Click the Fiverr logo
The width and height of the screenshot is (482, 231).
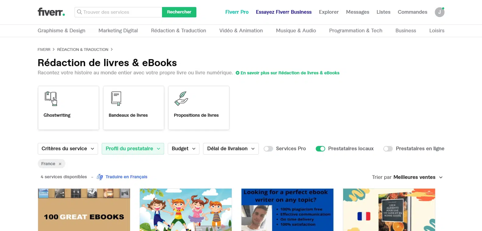(51, 12)
